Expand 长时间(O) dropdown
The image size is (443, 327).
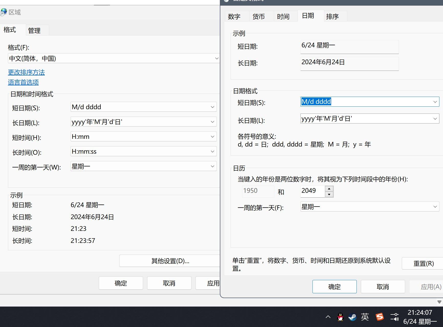coord(212,151)
